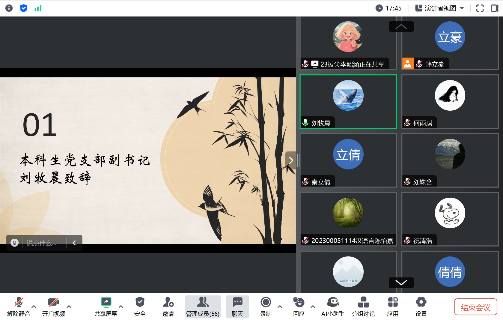Click the 说点什么 chat input field
The width and height of the screenshot is (503, 320).
click(43, 243)
